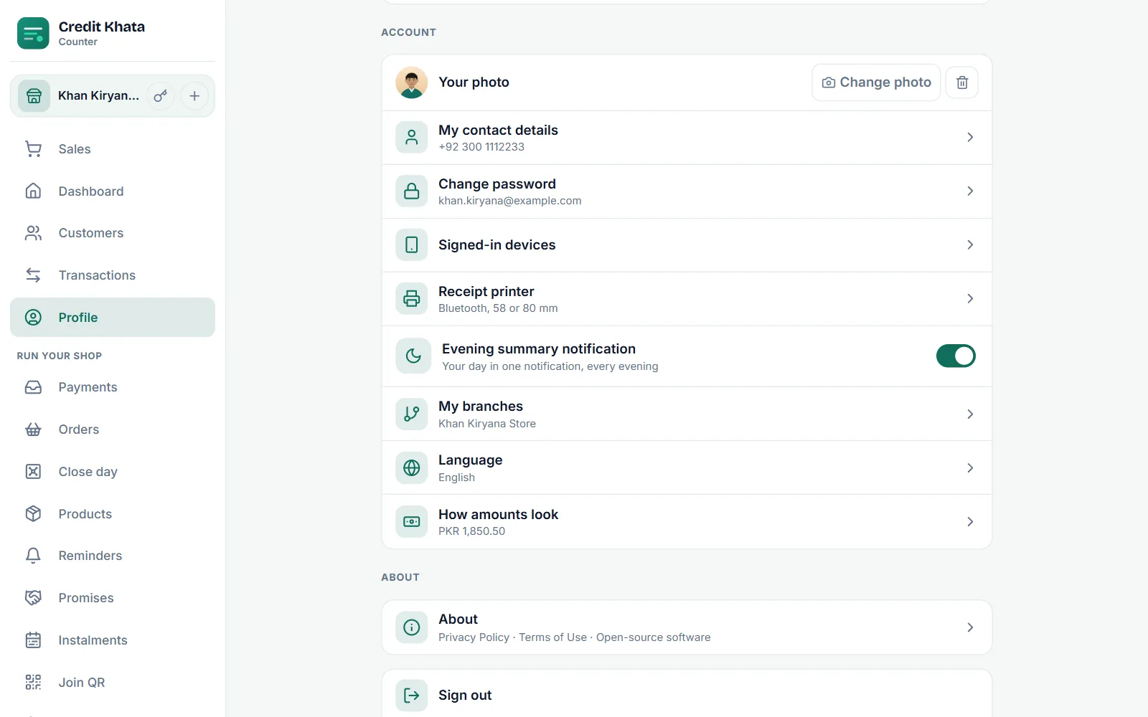The image size is (1148, 717).
Task: Click the email khan.kiryana@example.com
Action: click(x=510, y=201)
